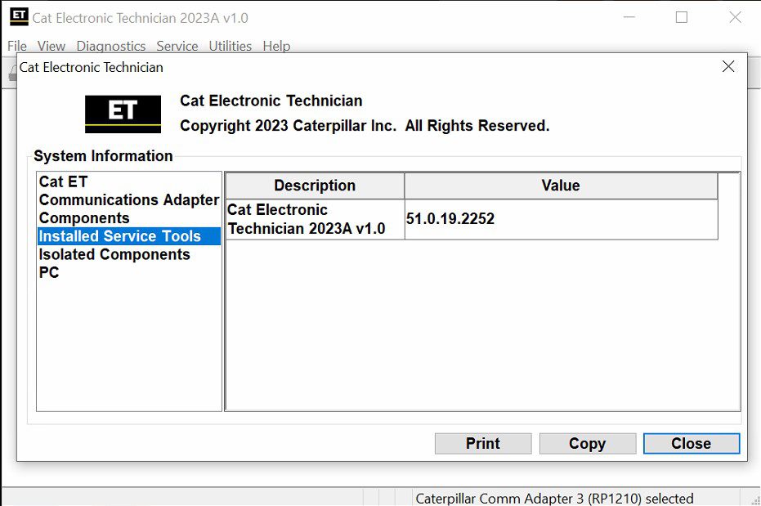Viewport: 761px width, 506px height.
Task: Open the Service menu
Action: [177, 46]
